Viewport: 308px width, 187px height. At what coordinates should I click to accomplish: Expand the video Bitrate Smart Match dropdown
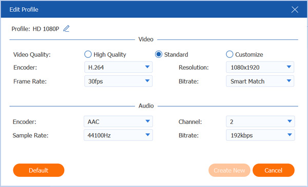point(260,81)
